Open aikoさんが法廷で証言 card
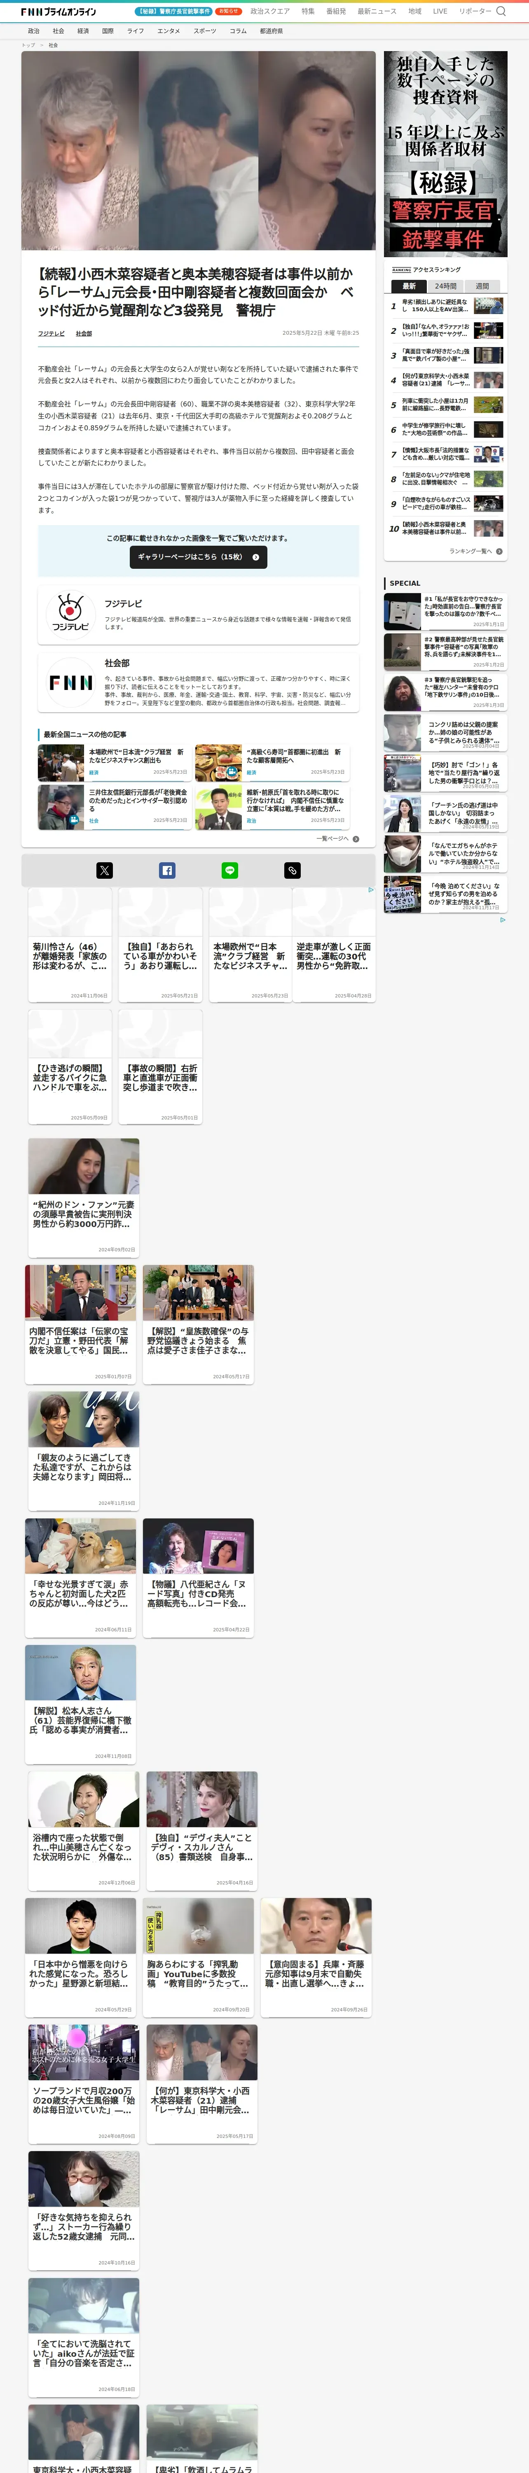This screenshot has height=2473, width=529. [x=84, y=2338]
